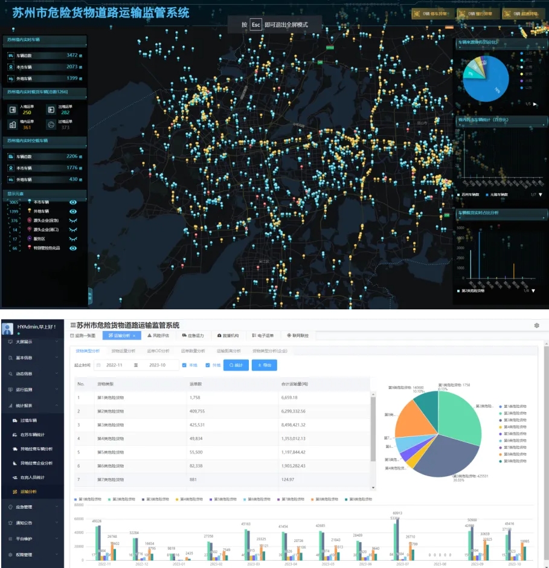This screenshot has height=568, width=549.
Task: Click the HYAdmin user avatar
Action: 8,329
